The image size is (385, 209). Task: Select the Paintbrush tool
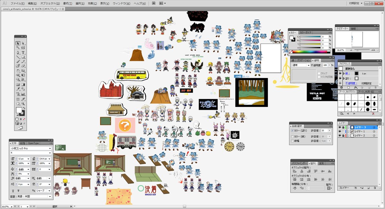(18, 61)
